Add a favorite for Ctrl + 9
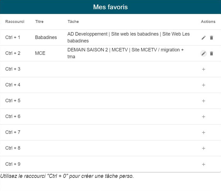Image resolution: width=221 pixels, height=191 pixels. pyautogui.click(x=203, y=164)
